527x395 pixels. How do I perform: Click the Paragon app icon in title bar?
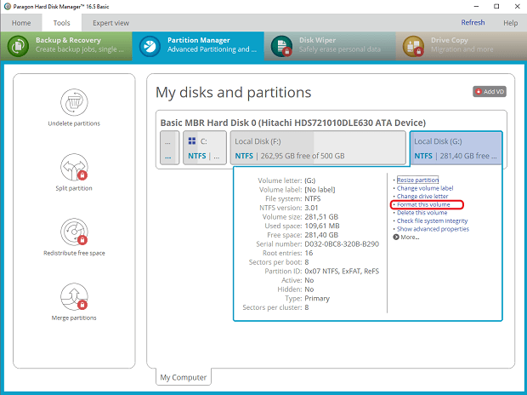tap(8, 7)
